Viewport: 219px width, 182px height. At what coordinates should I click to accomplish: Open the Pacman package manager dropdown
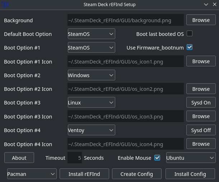coord(32,174)
